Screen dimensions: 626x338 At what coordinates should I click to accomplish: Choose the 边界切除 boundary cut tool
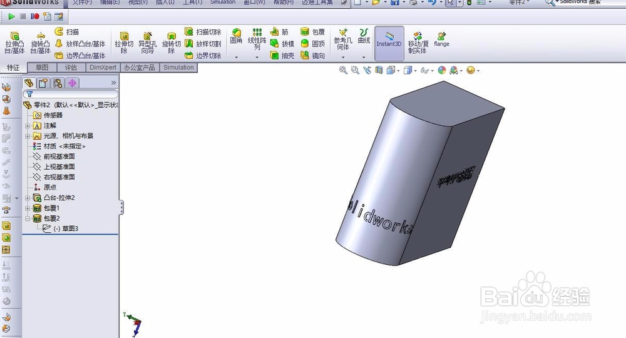click(203, 56)
